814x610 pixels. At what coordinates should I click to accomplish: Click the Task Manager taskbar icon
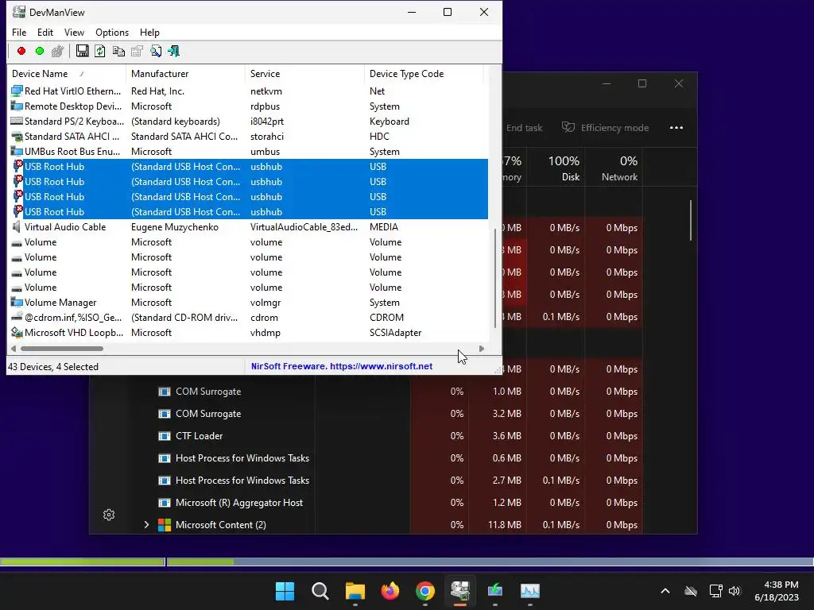pos(530,591)
